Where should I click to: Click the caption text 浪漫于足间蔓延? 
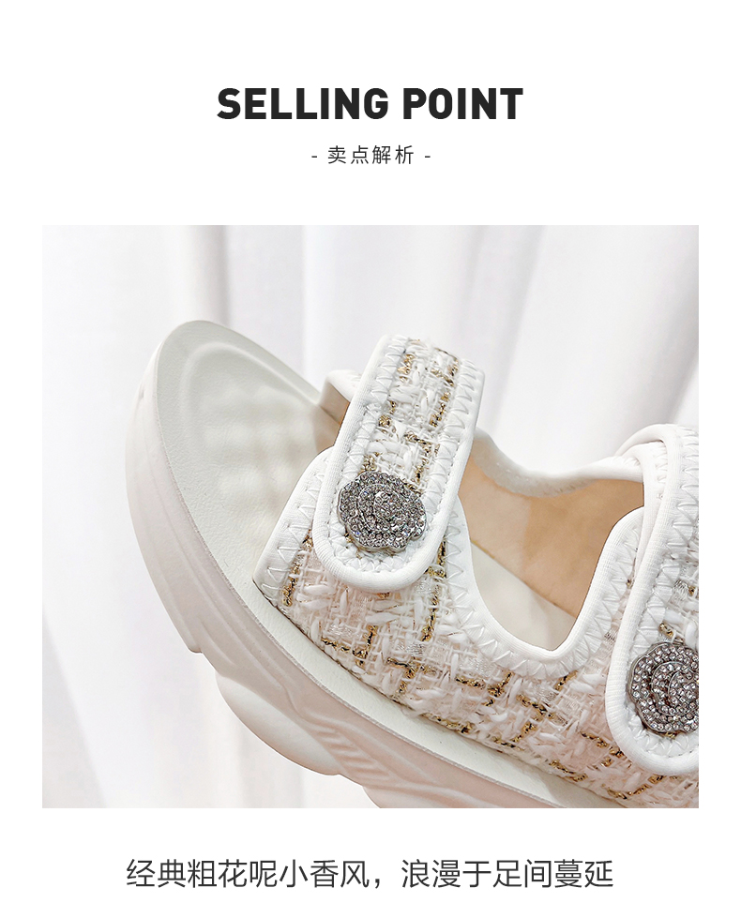[507, 872]
